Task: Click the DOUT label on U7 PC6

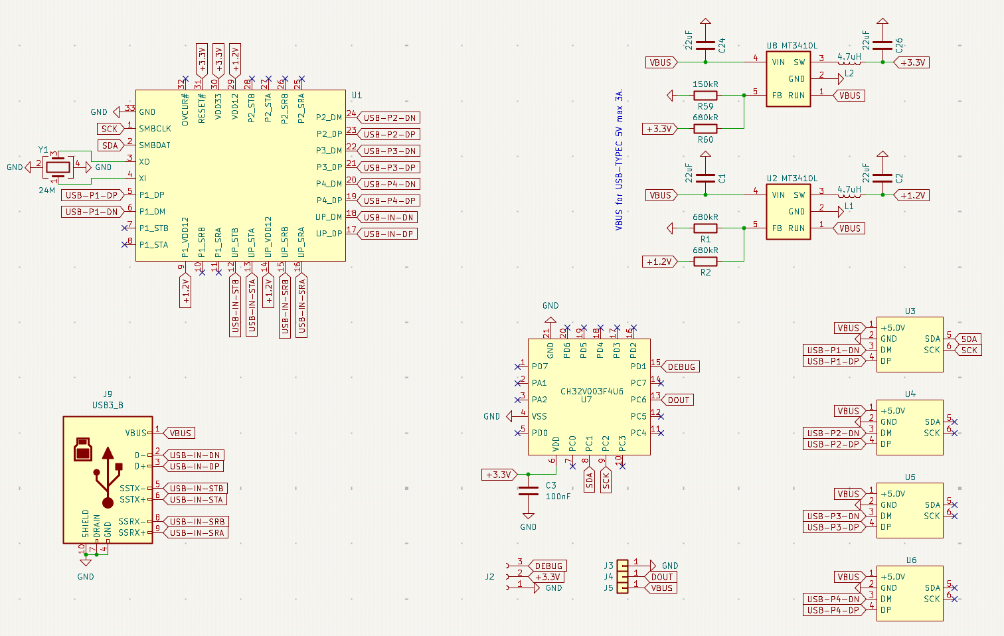Action: 678,400
